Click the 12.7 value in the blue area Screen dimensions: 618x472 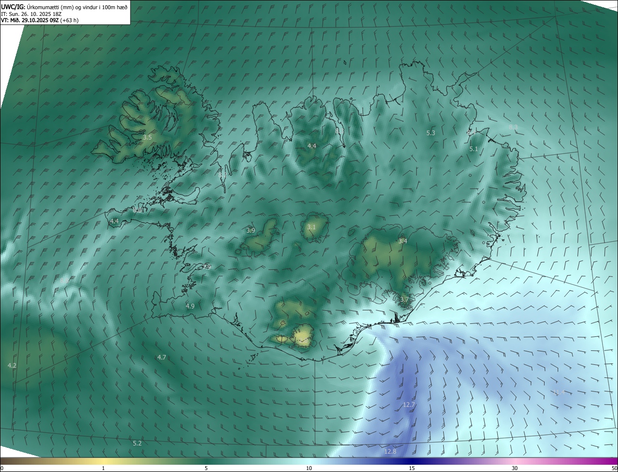(x=409, y=404)
